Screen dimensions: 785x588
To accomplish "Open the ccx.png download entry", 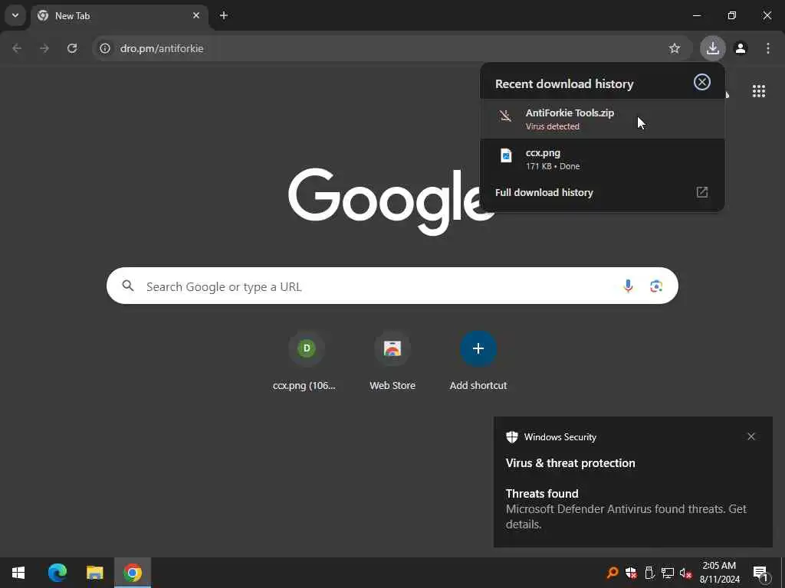I will point(603,159).
